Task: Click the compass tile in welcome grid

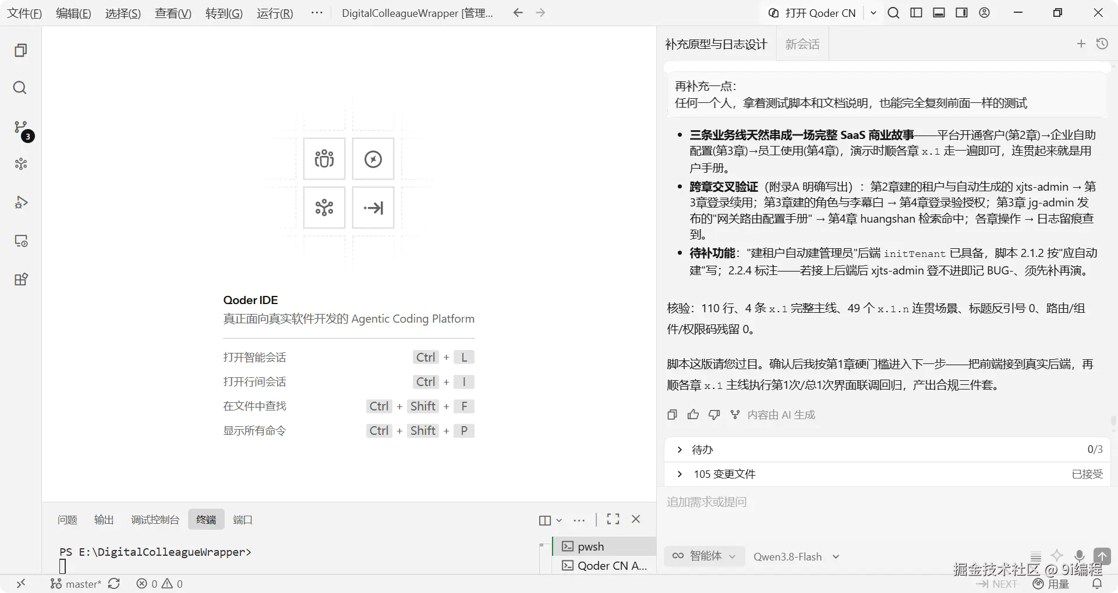Action: (x=373, y=159)
